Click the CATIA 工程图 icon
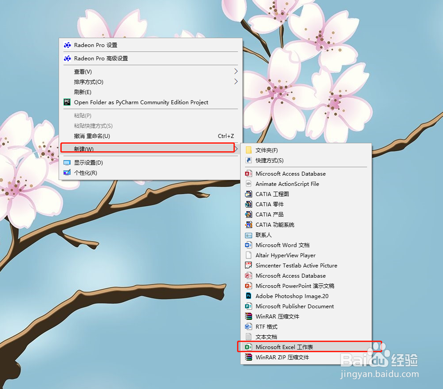The height and width of the screenshot is (389, 443). click(x=249, y=194)
